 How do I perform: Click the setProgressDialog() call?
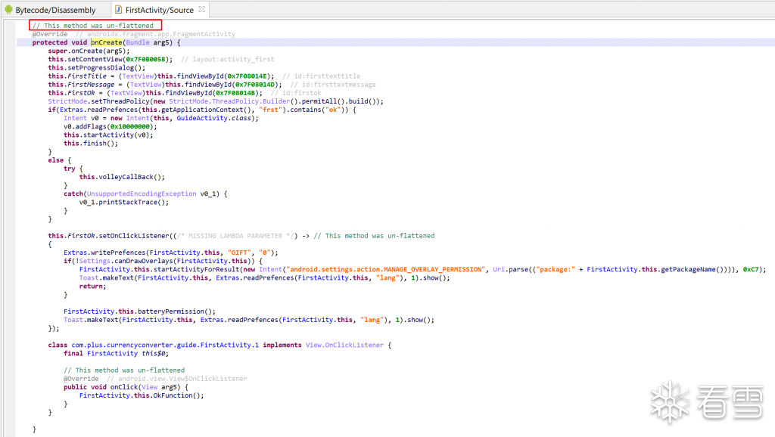pyautogui.click(x=106, y=67)
